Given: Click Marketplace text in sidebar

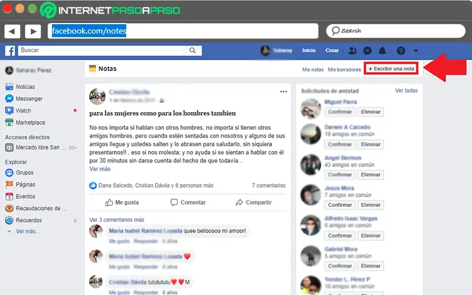Looking at the screenshot, I should pyautogui.click(x=31, y=123).
